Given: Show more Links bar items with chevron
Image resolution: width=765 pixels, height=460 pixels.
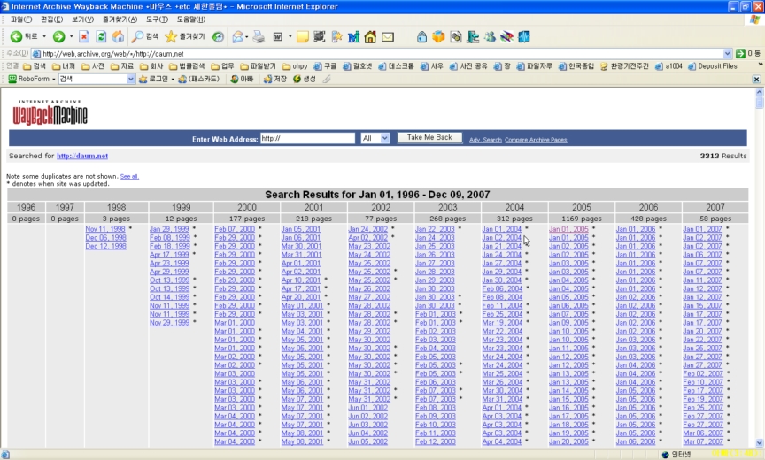Looking at the screenshot, I should 760,65.
